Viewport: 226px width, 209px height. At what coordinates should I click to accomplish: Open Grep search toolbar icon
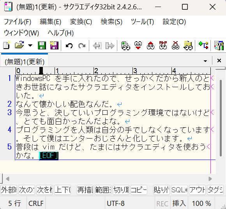pos(188,46)
